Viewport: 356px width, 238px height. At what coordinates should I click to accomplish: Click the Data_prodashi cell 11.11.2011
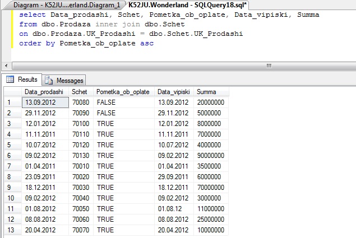[x=45, y=134]
